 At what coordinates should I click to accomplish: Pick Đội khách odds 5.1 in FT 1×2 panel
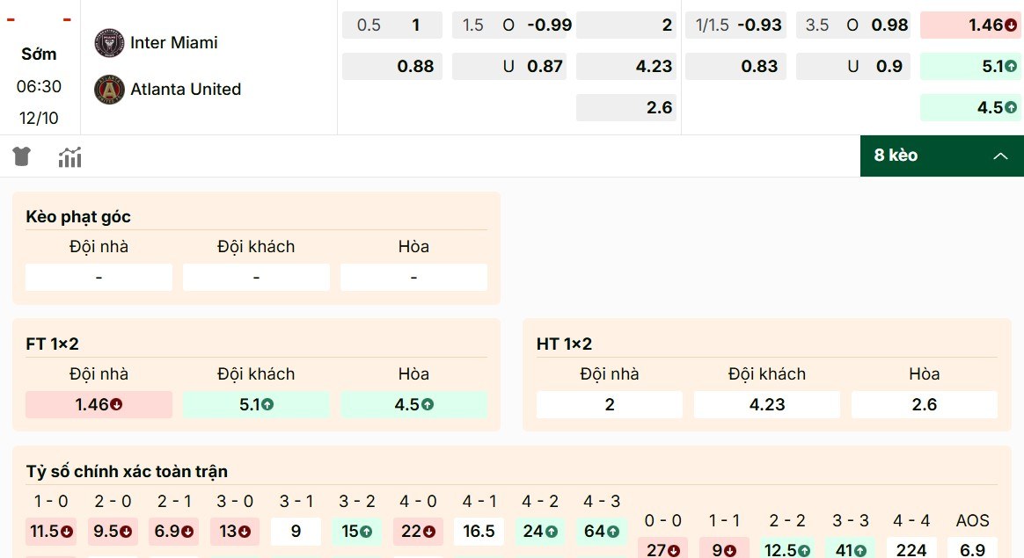[x=256, y=405]
